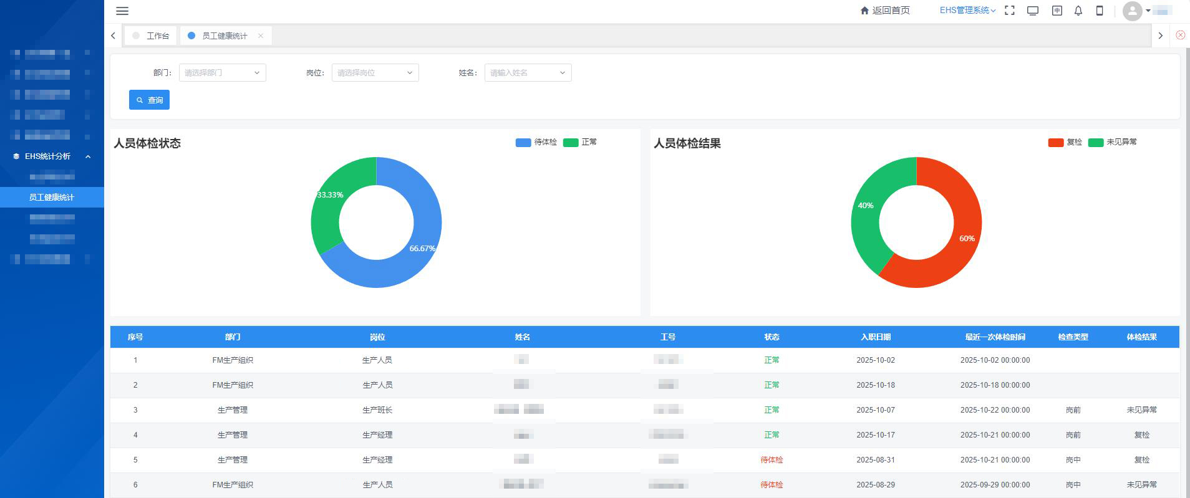Click the user avatar icon
1190x498 pixels.
click(x=1132, y=11)
